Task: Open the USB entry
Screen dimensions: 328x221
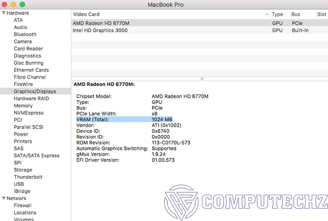Action: coord(19,184)
